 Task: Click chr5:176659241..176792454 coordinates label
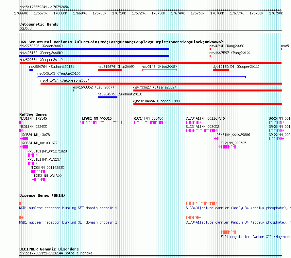coord(44,7)
